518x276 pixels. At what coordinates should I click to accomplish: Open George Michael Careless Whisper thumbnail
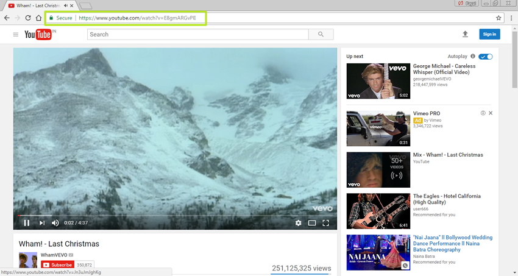pyautogui.click(x=378, y=81)
